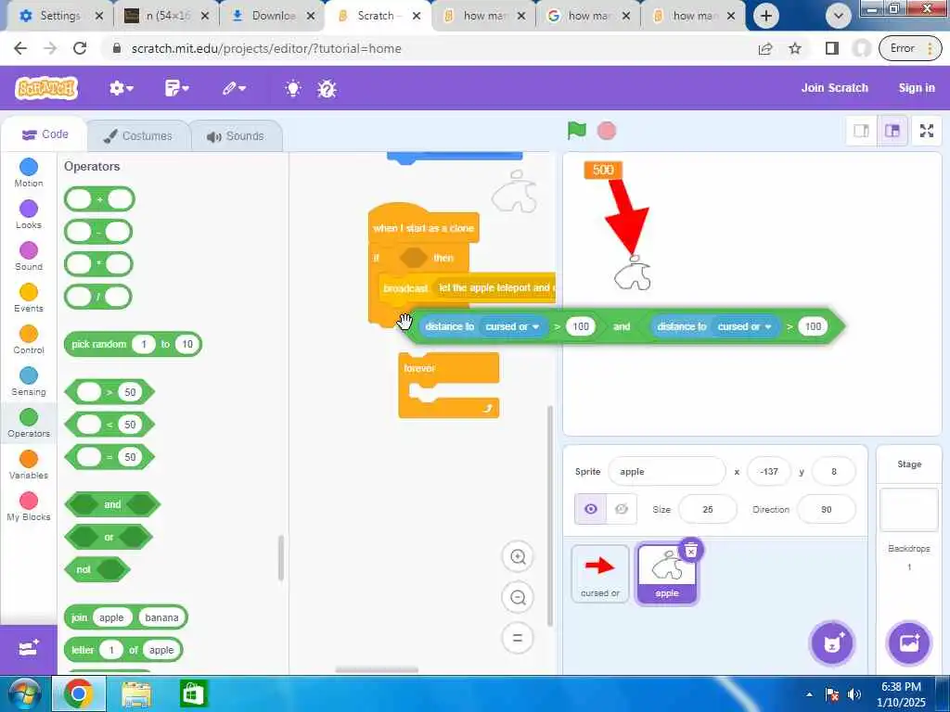Click the 'or' operator block
The height and width of the screenshot is (712, 950).
click(109, 537)
